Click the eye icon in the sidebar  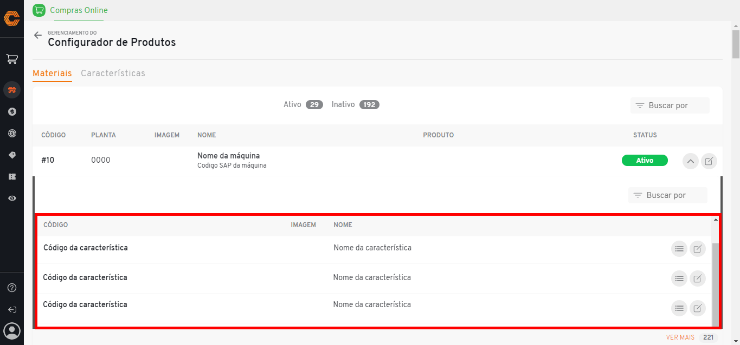point(12,198)
